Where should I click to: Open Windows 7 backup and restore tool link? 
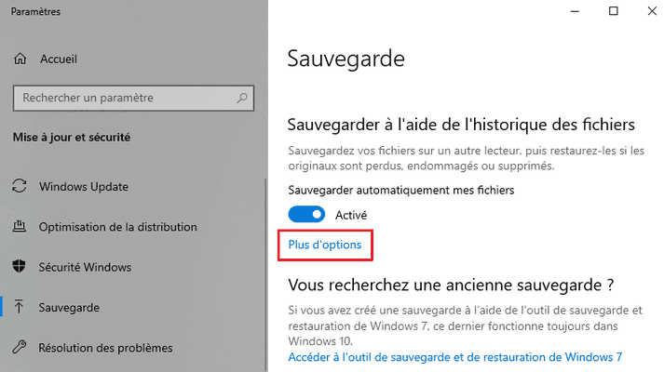point(454,356)
